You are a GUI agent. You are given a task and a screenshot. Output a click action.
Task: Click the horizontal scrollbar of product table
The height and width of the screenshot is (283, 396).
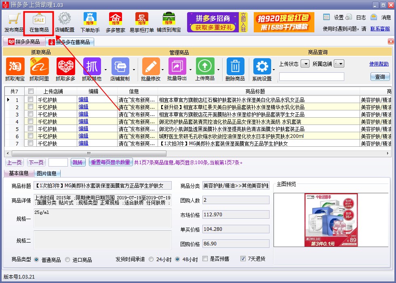89,153
